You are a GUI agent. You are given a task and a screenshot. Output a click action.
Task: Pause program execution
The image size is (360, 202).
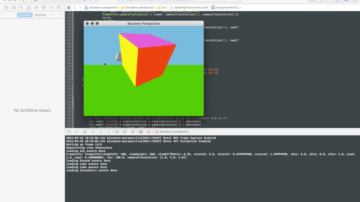[x=85, y=132]
